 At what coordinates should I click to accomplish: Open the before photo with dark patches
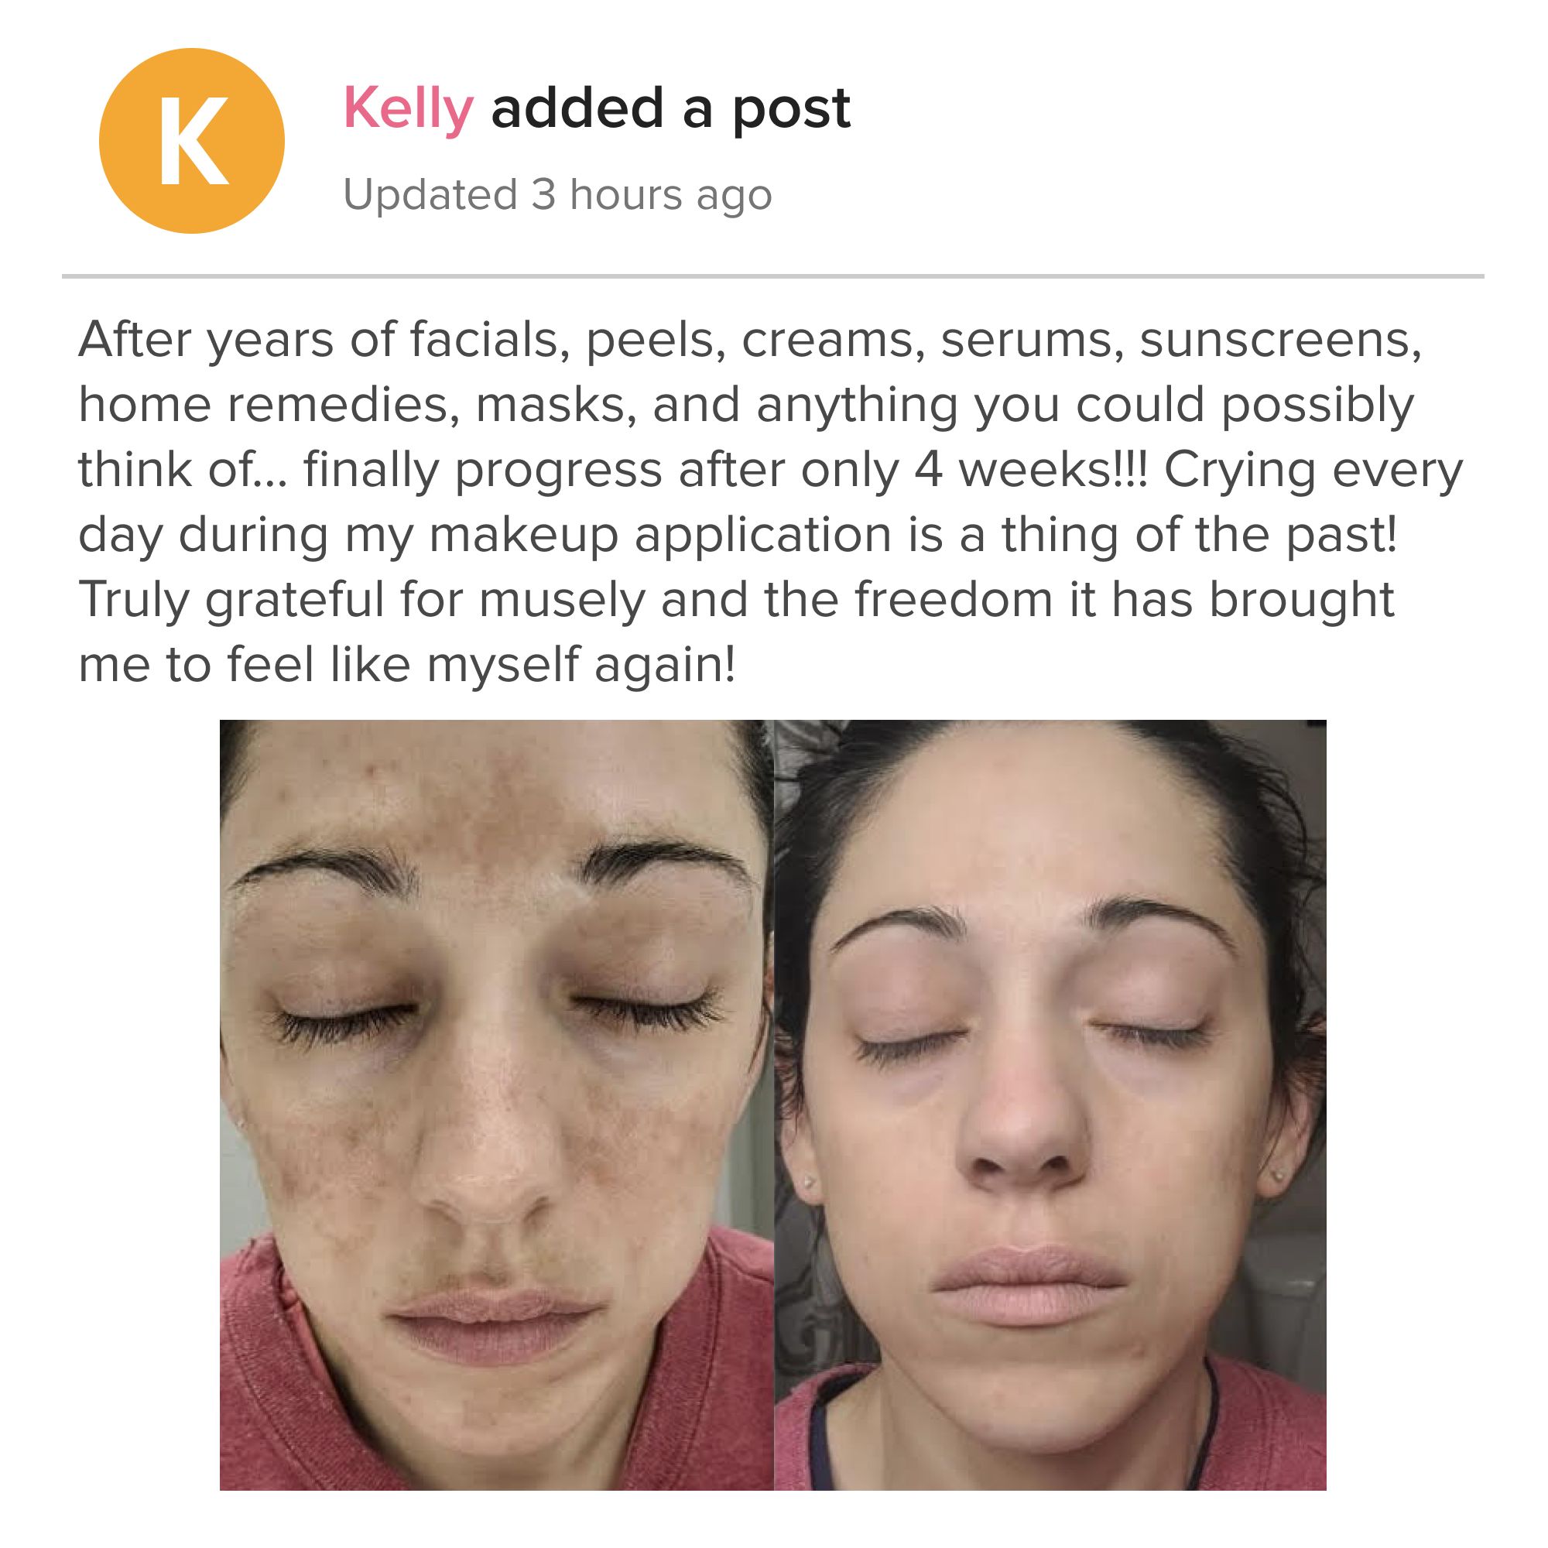pos(497,1105)
